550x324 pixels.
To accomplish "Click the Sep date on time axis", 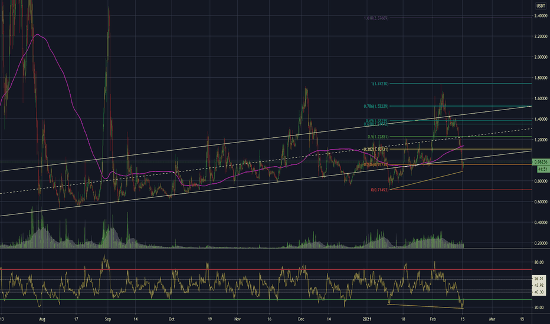I will pyautogui.click(x=108, y=319).
